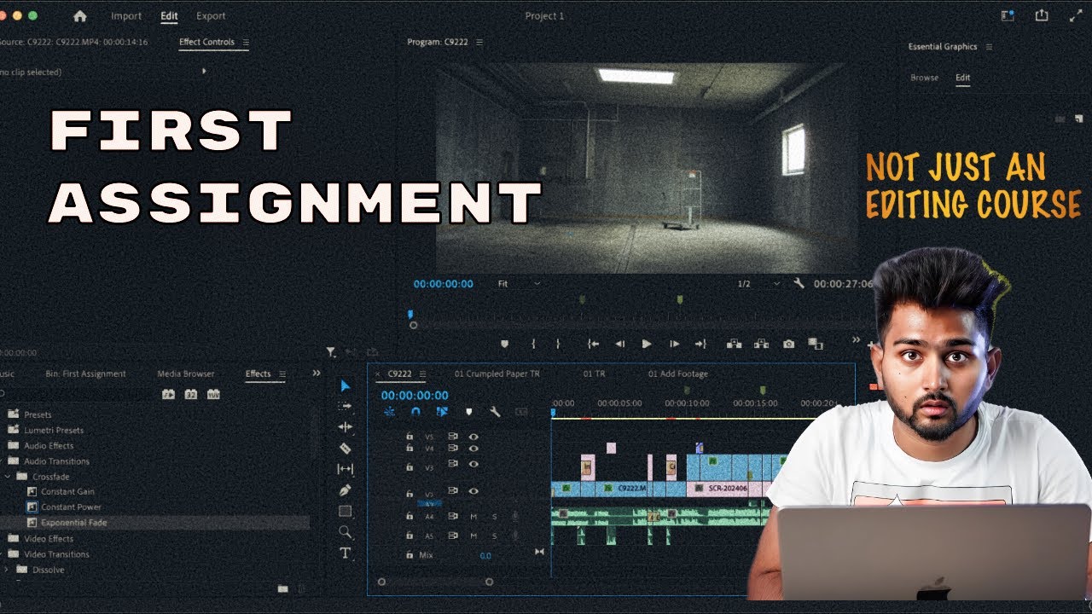
Task: Select the Zoom tool magnifier
Action: point(345,532)
